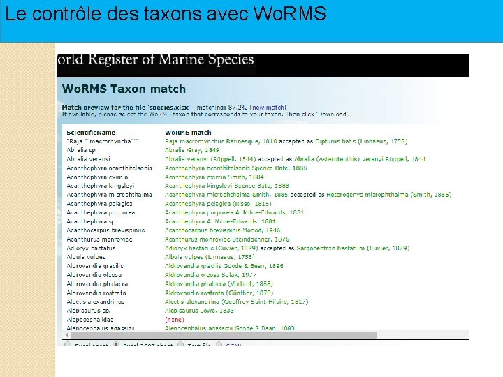Open Acanthephyra microphthalma Smith, 1885 match
Screen dimensions: 503x377
point(226,195)
